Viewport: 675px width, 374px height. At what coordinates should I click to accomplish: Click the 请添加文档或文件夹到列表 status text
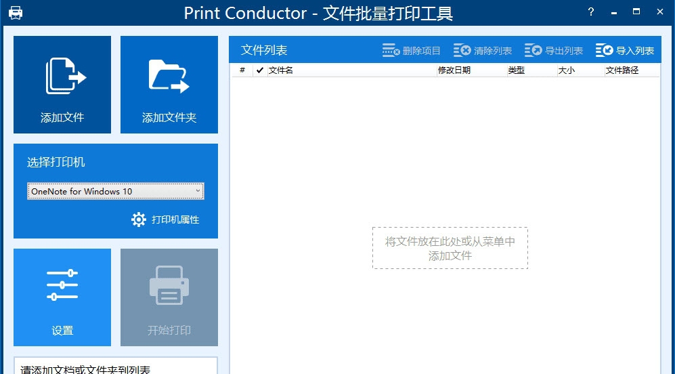coord(85,370)
